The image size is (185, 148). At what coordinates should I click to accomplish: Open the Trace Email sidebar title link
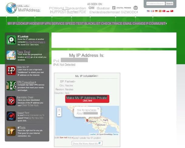pyautogui.click(x=24, y=52)
